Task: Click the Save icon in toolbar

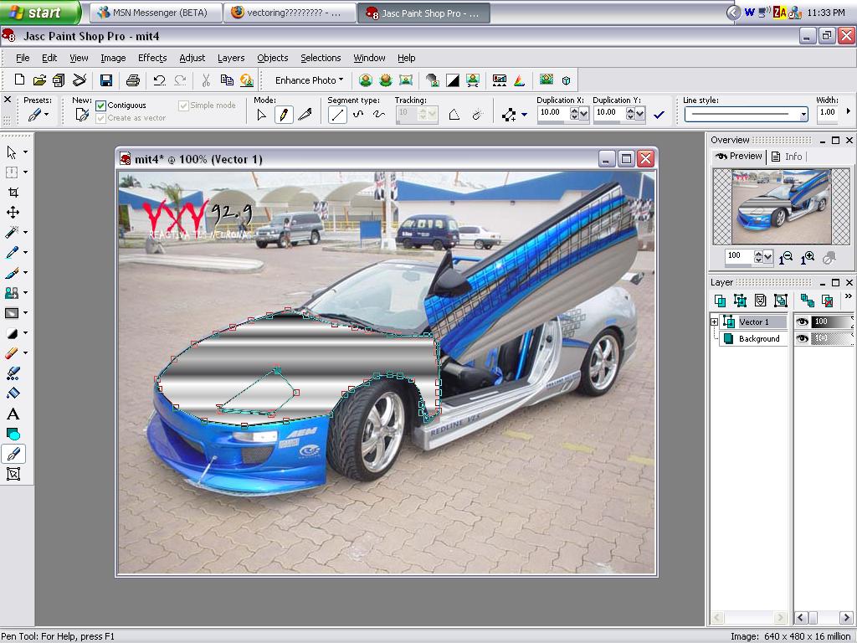Action: tap(106, 80)
